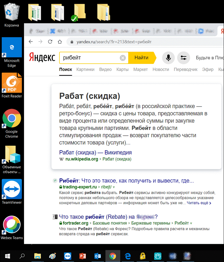This screenshot has width=224, height=262.
Task: Go forward in Chrome browser
Action: click(40, 42)
